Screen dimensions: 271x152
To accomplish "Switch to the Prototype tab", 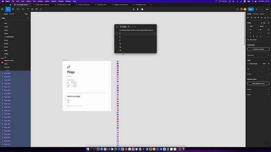I will tap(255, 14).
